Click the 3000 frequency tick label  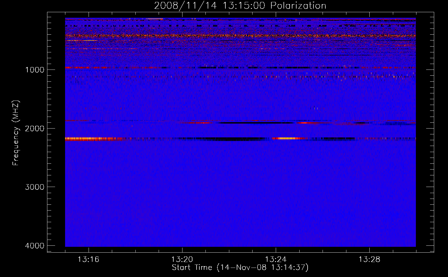35,187
